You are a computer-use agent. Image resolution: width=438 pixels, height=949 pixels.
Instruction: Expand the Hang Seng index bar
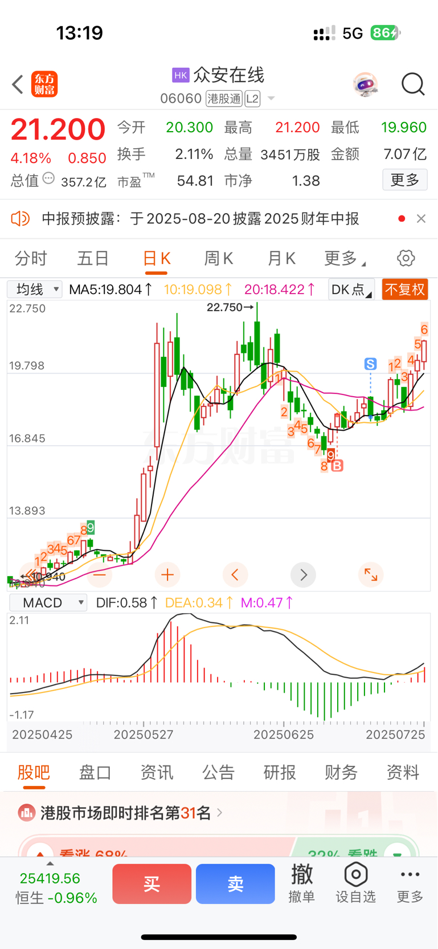click(x=50, y=864)
